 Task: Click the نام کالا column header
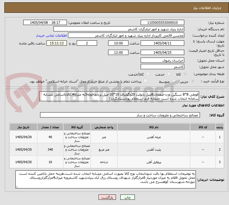154,127
